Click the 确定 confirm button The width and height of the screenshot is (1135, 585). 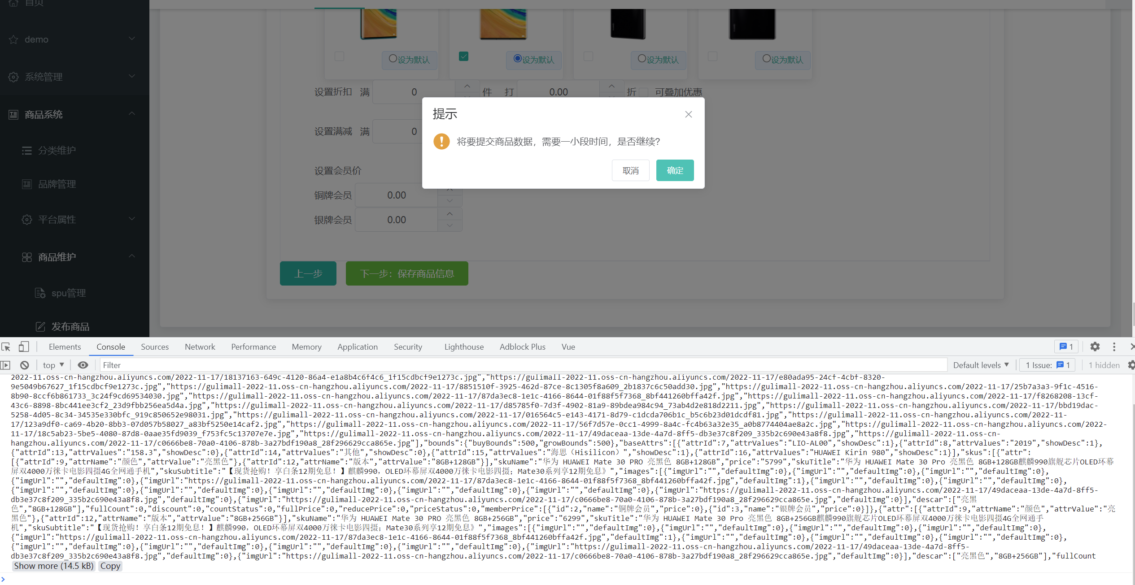point(675,171)
